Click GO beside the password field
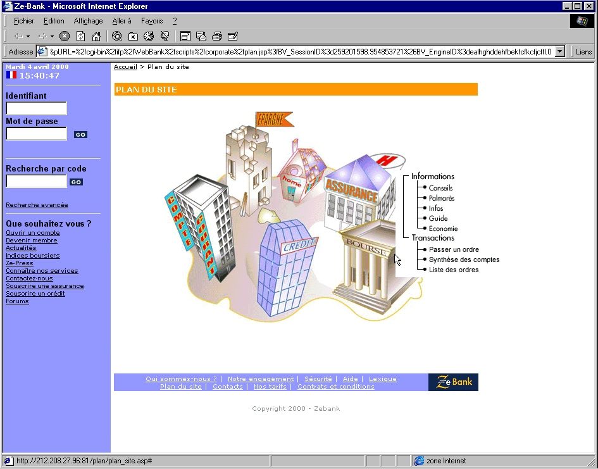Screen dimensions: 598x469 point(80,135)
